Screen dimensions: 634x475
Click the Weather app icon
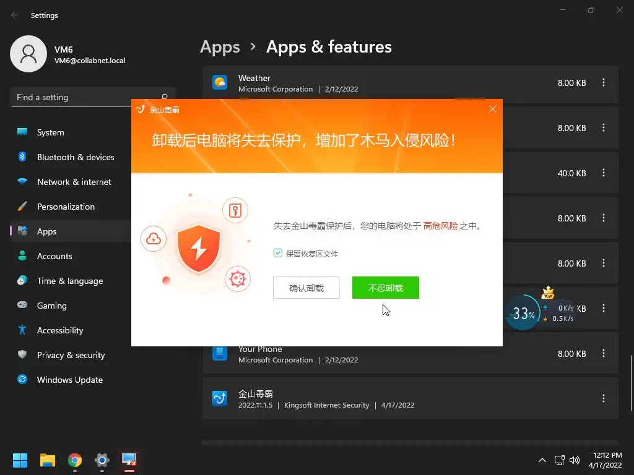(x=220, y=82)
